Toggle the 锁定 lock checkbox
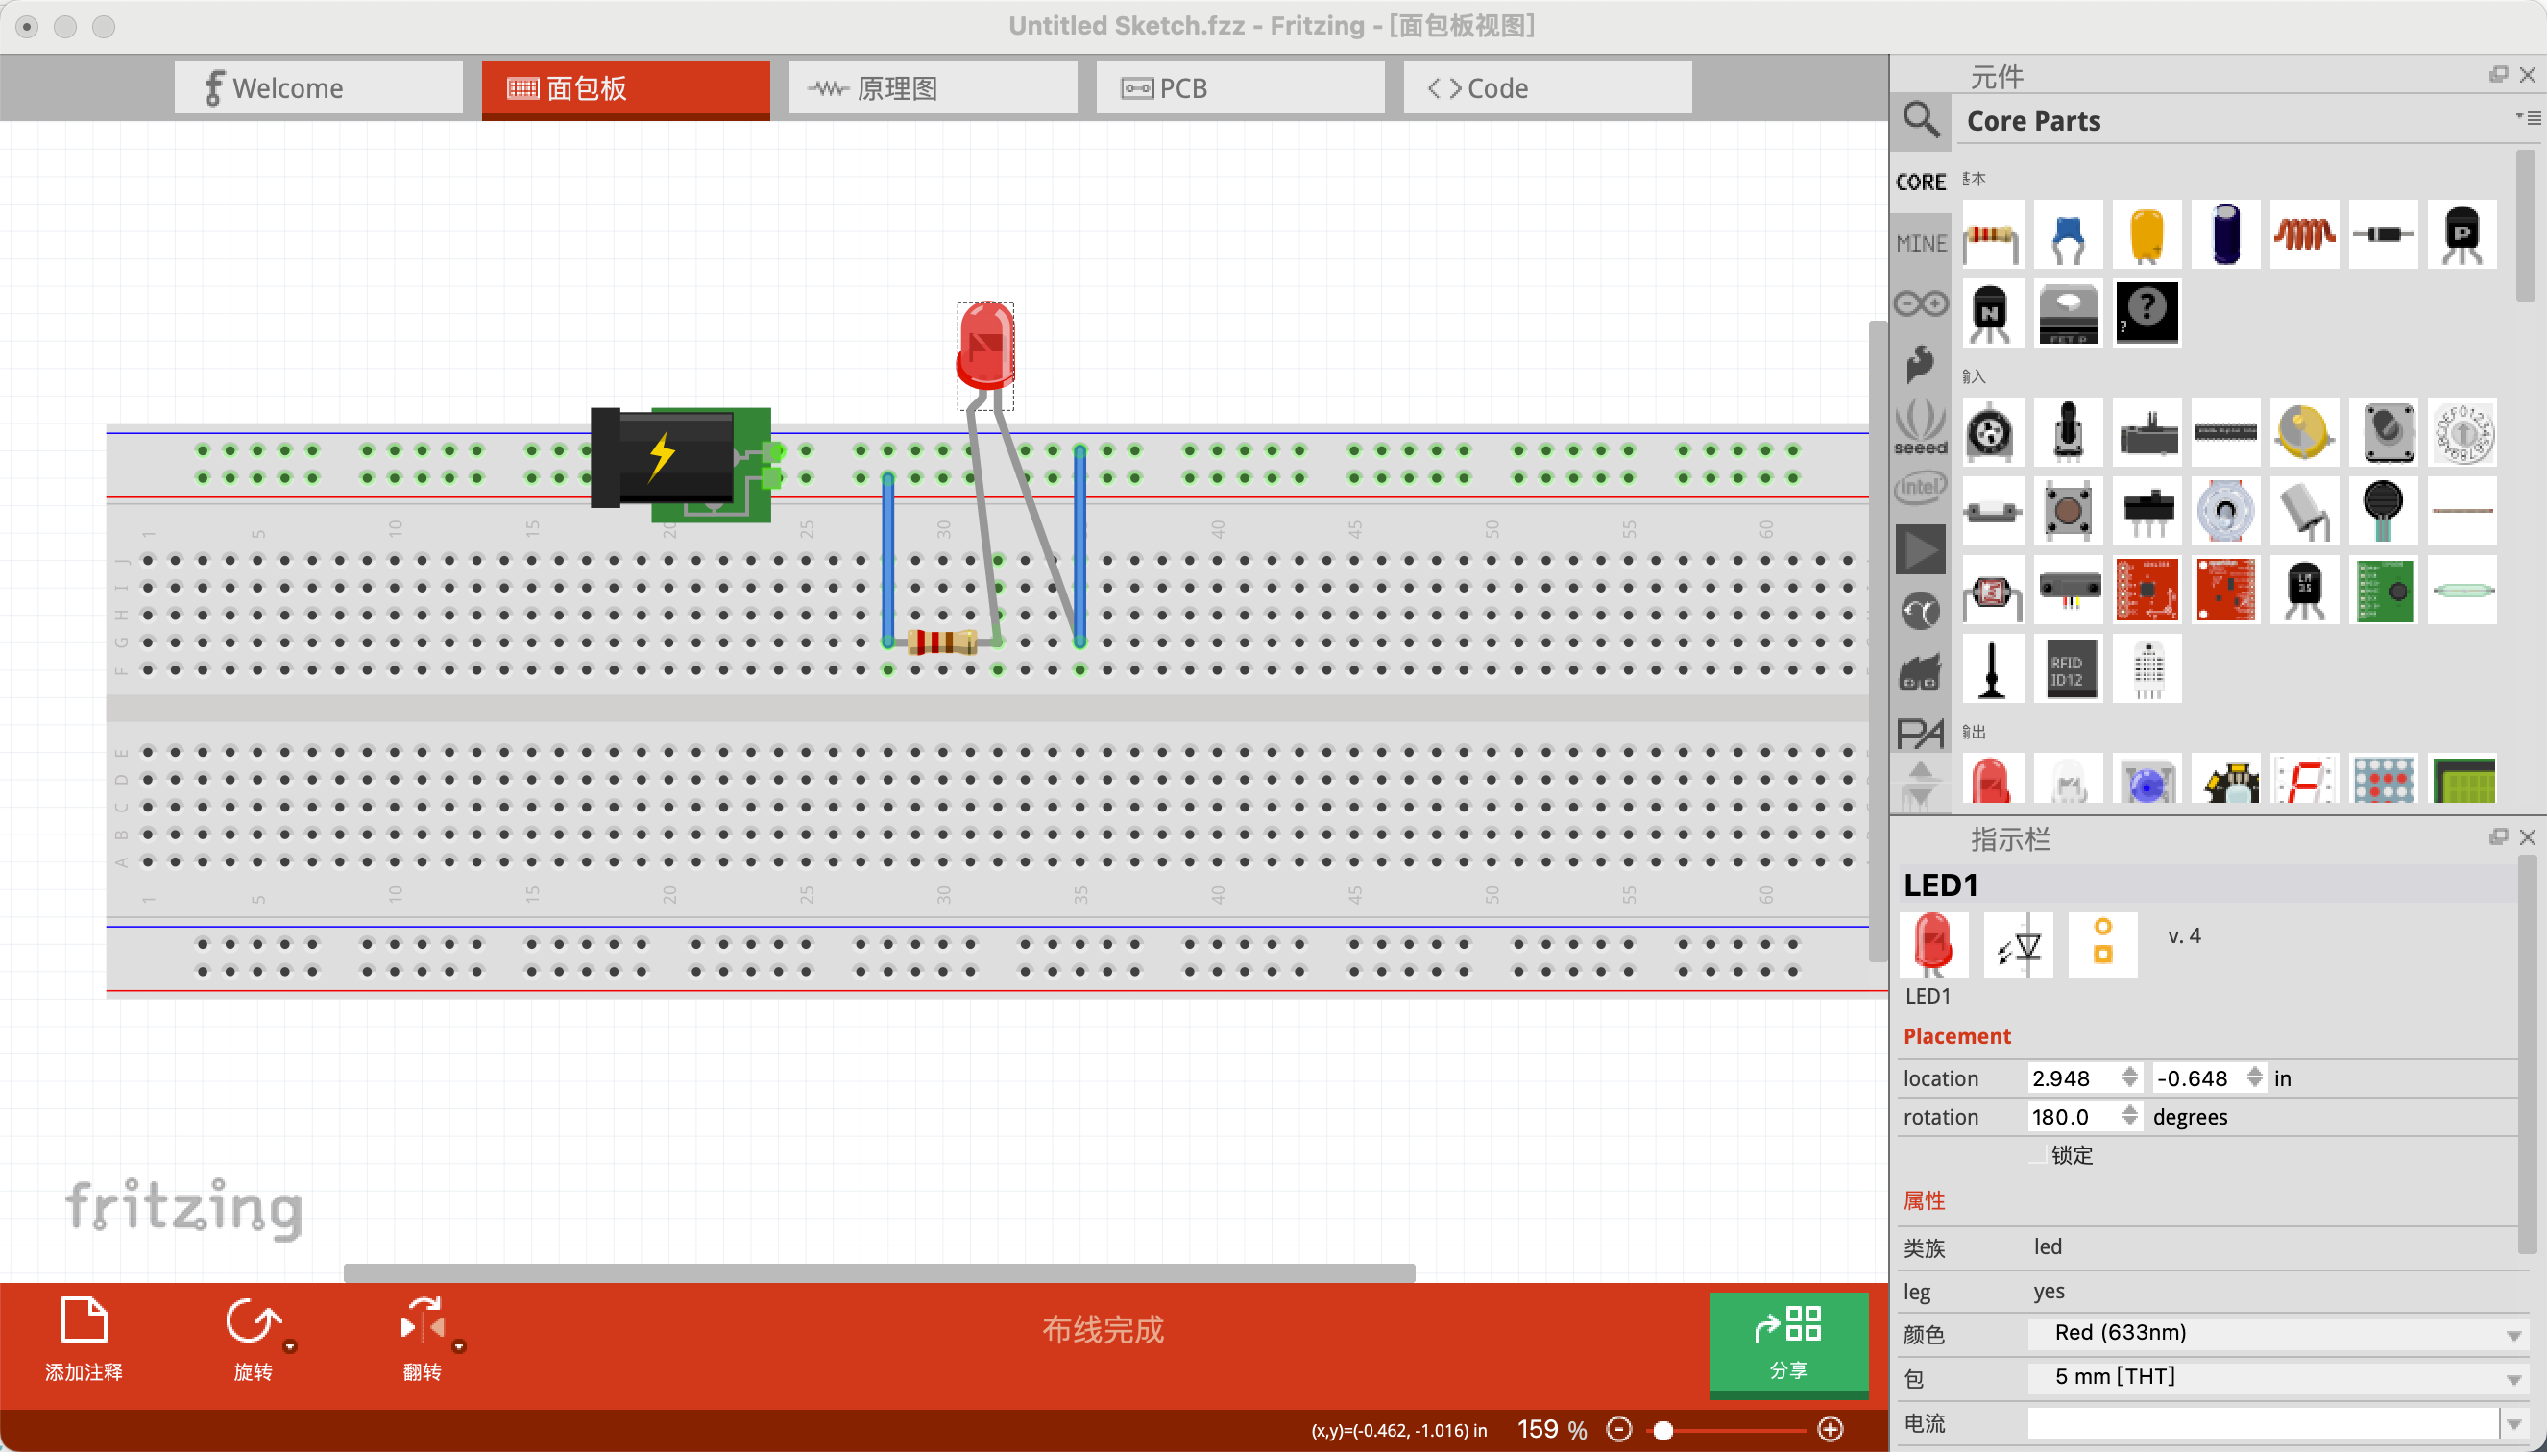Image resolution: width=2547 pixels, height=1452 pixels. [x=2038, y=1155]
